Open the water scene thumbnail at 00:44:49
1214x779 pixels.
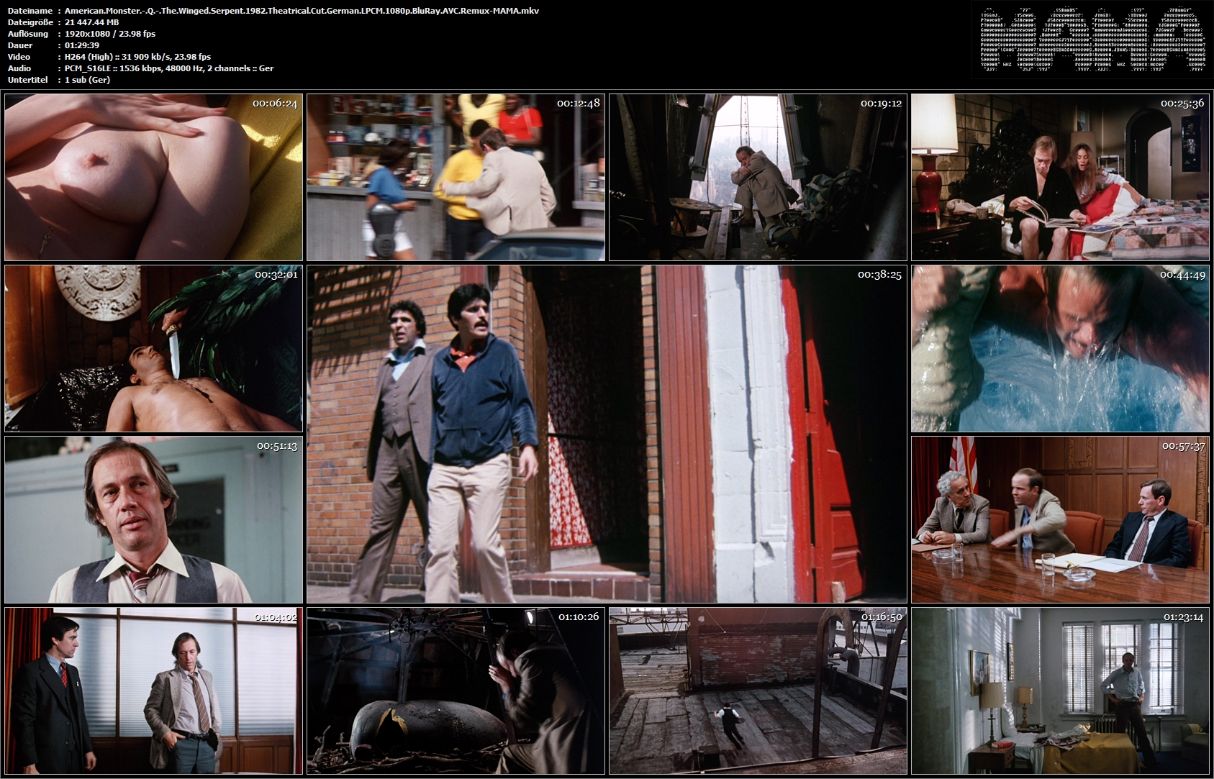pos(1060,349)
